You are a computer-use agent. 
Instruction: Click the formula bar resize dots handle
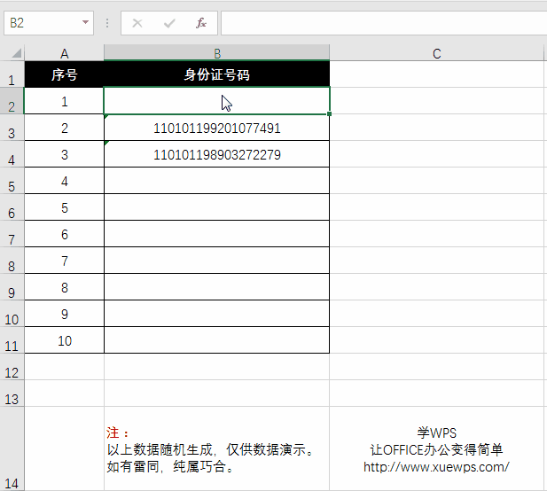click(x=107, y=23)
